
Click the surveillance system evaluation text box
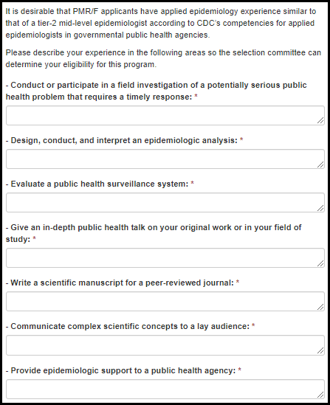coord(165,202)
